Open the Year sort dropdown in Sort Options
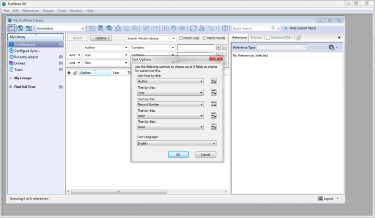 170,93
